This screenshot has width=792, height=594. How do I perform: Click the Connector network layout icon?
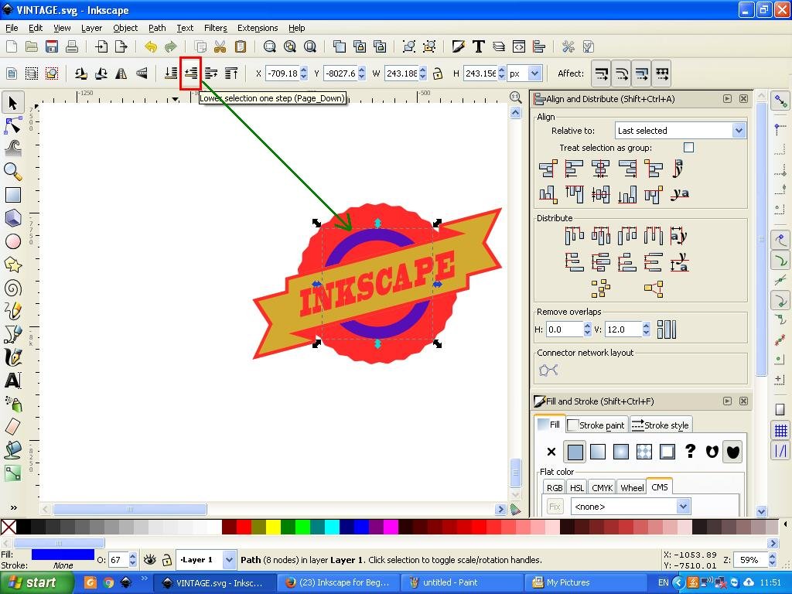click(548, 370)
